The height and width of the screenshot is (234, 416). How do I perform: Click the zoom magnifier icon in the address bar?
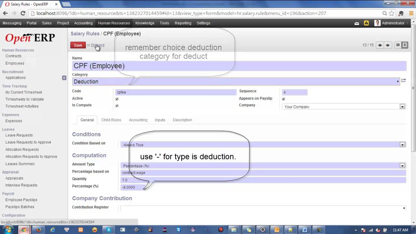click(385, 13)
